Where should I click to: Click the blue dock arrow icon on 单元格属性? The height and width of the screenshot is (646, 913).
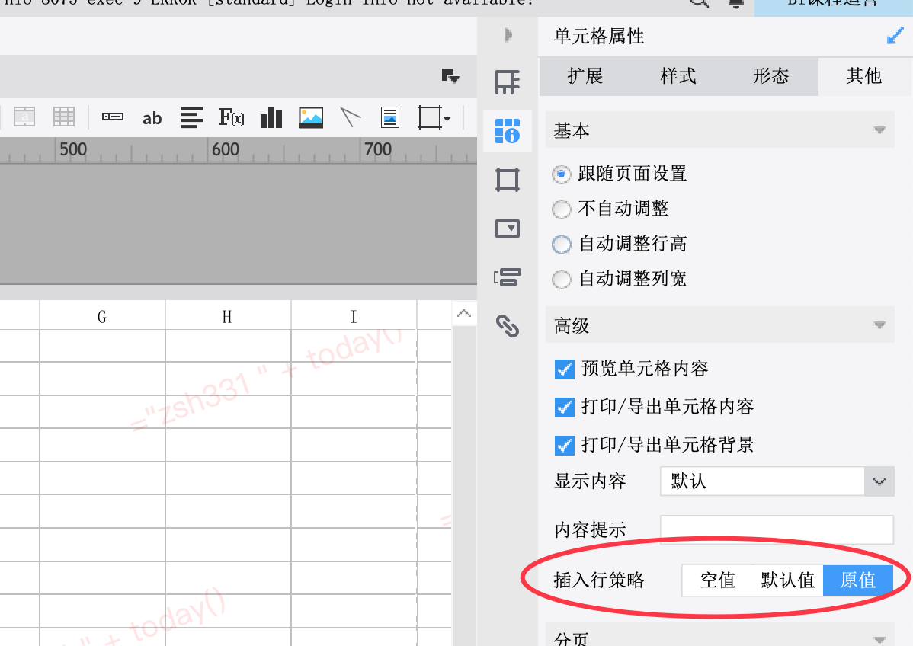coord(895,36)
